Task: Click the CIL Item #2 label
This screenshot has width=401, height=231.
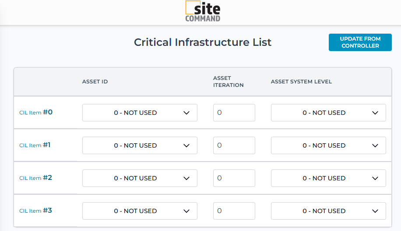Action: click(x=36, y=178)
